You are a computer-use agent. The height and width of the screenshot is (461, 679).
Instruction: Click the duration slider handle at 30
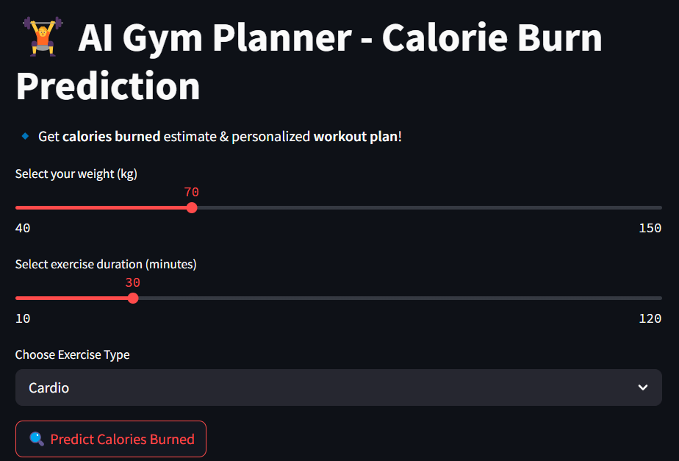pos(133,298)
